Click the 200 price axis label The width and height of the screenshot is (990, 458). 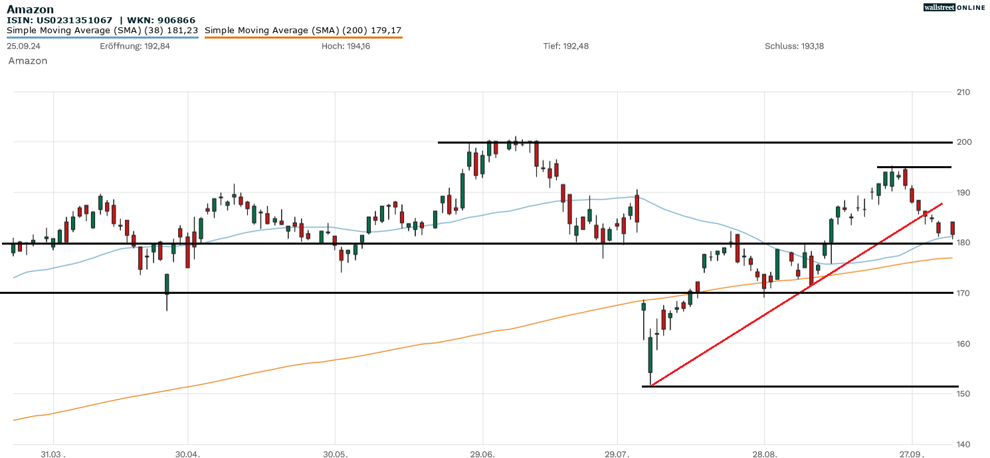click(963, 142)
